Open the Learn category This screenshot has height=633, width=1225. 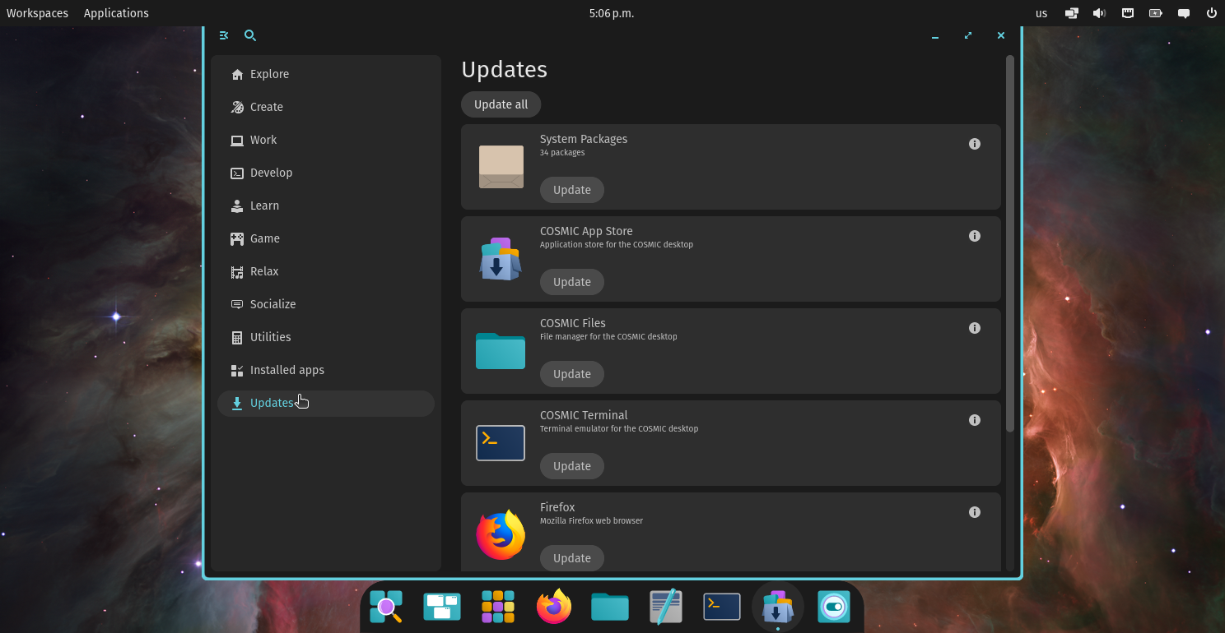(x=326, y=206)
